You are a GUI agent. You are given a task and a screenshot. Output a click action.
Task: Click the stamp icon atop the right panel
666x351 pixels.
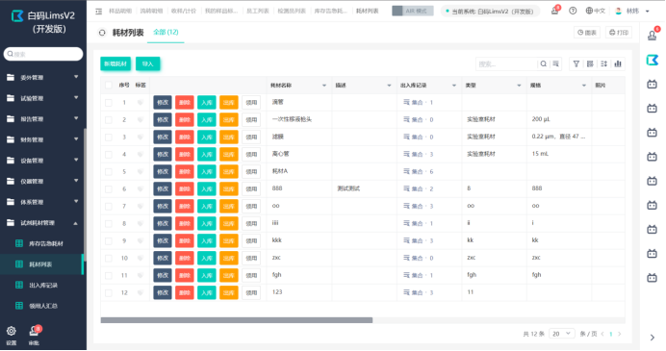point(653,36)
